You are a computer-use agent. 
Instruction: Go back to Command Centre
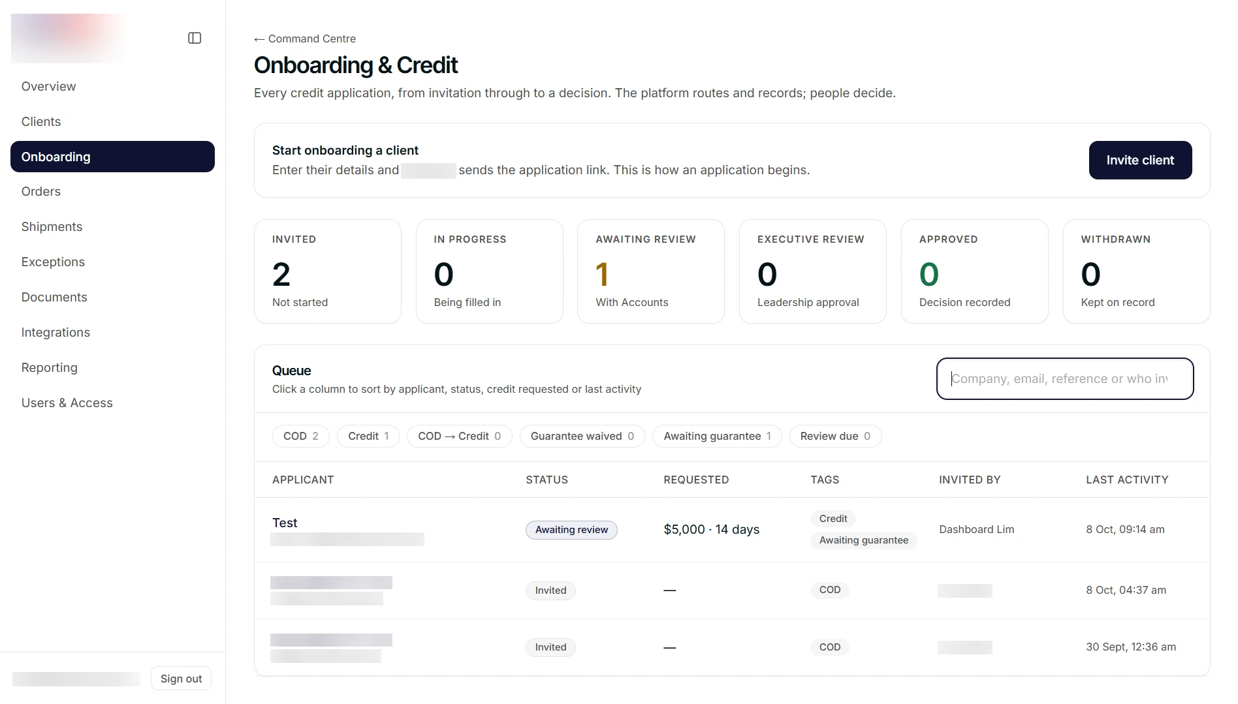click(305, 38)
